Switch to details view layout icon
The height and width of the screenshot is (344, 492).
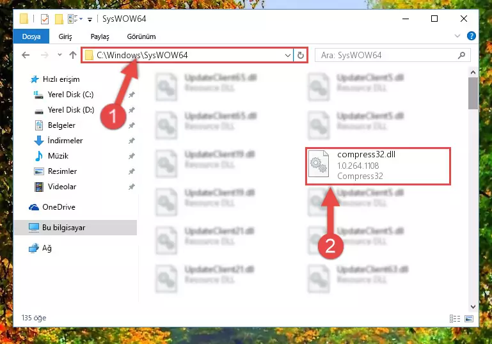(x=455, y=318)
